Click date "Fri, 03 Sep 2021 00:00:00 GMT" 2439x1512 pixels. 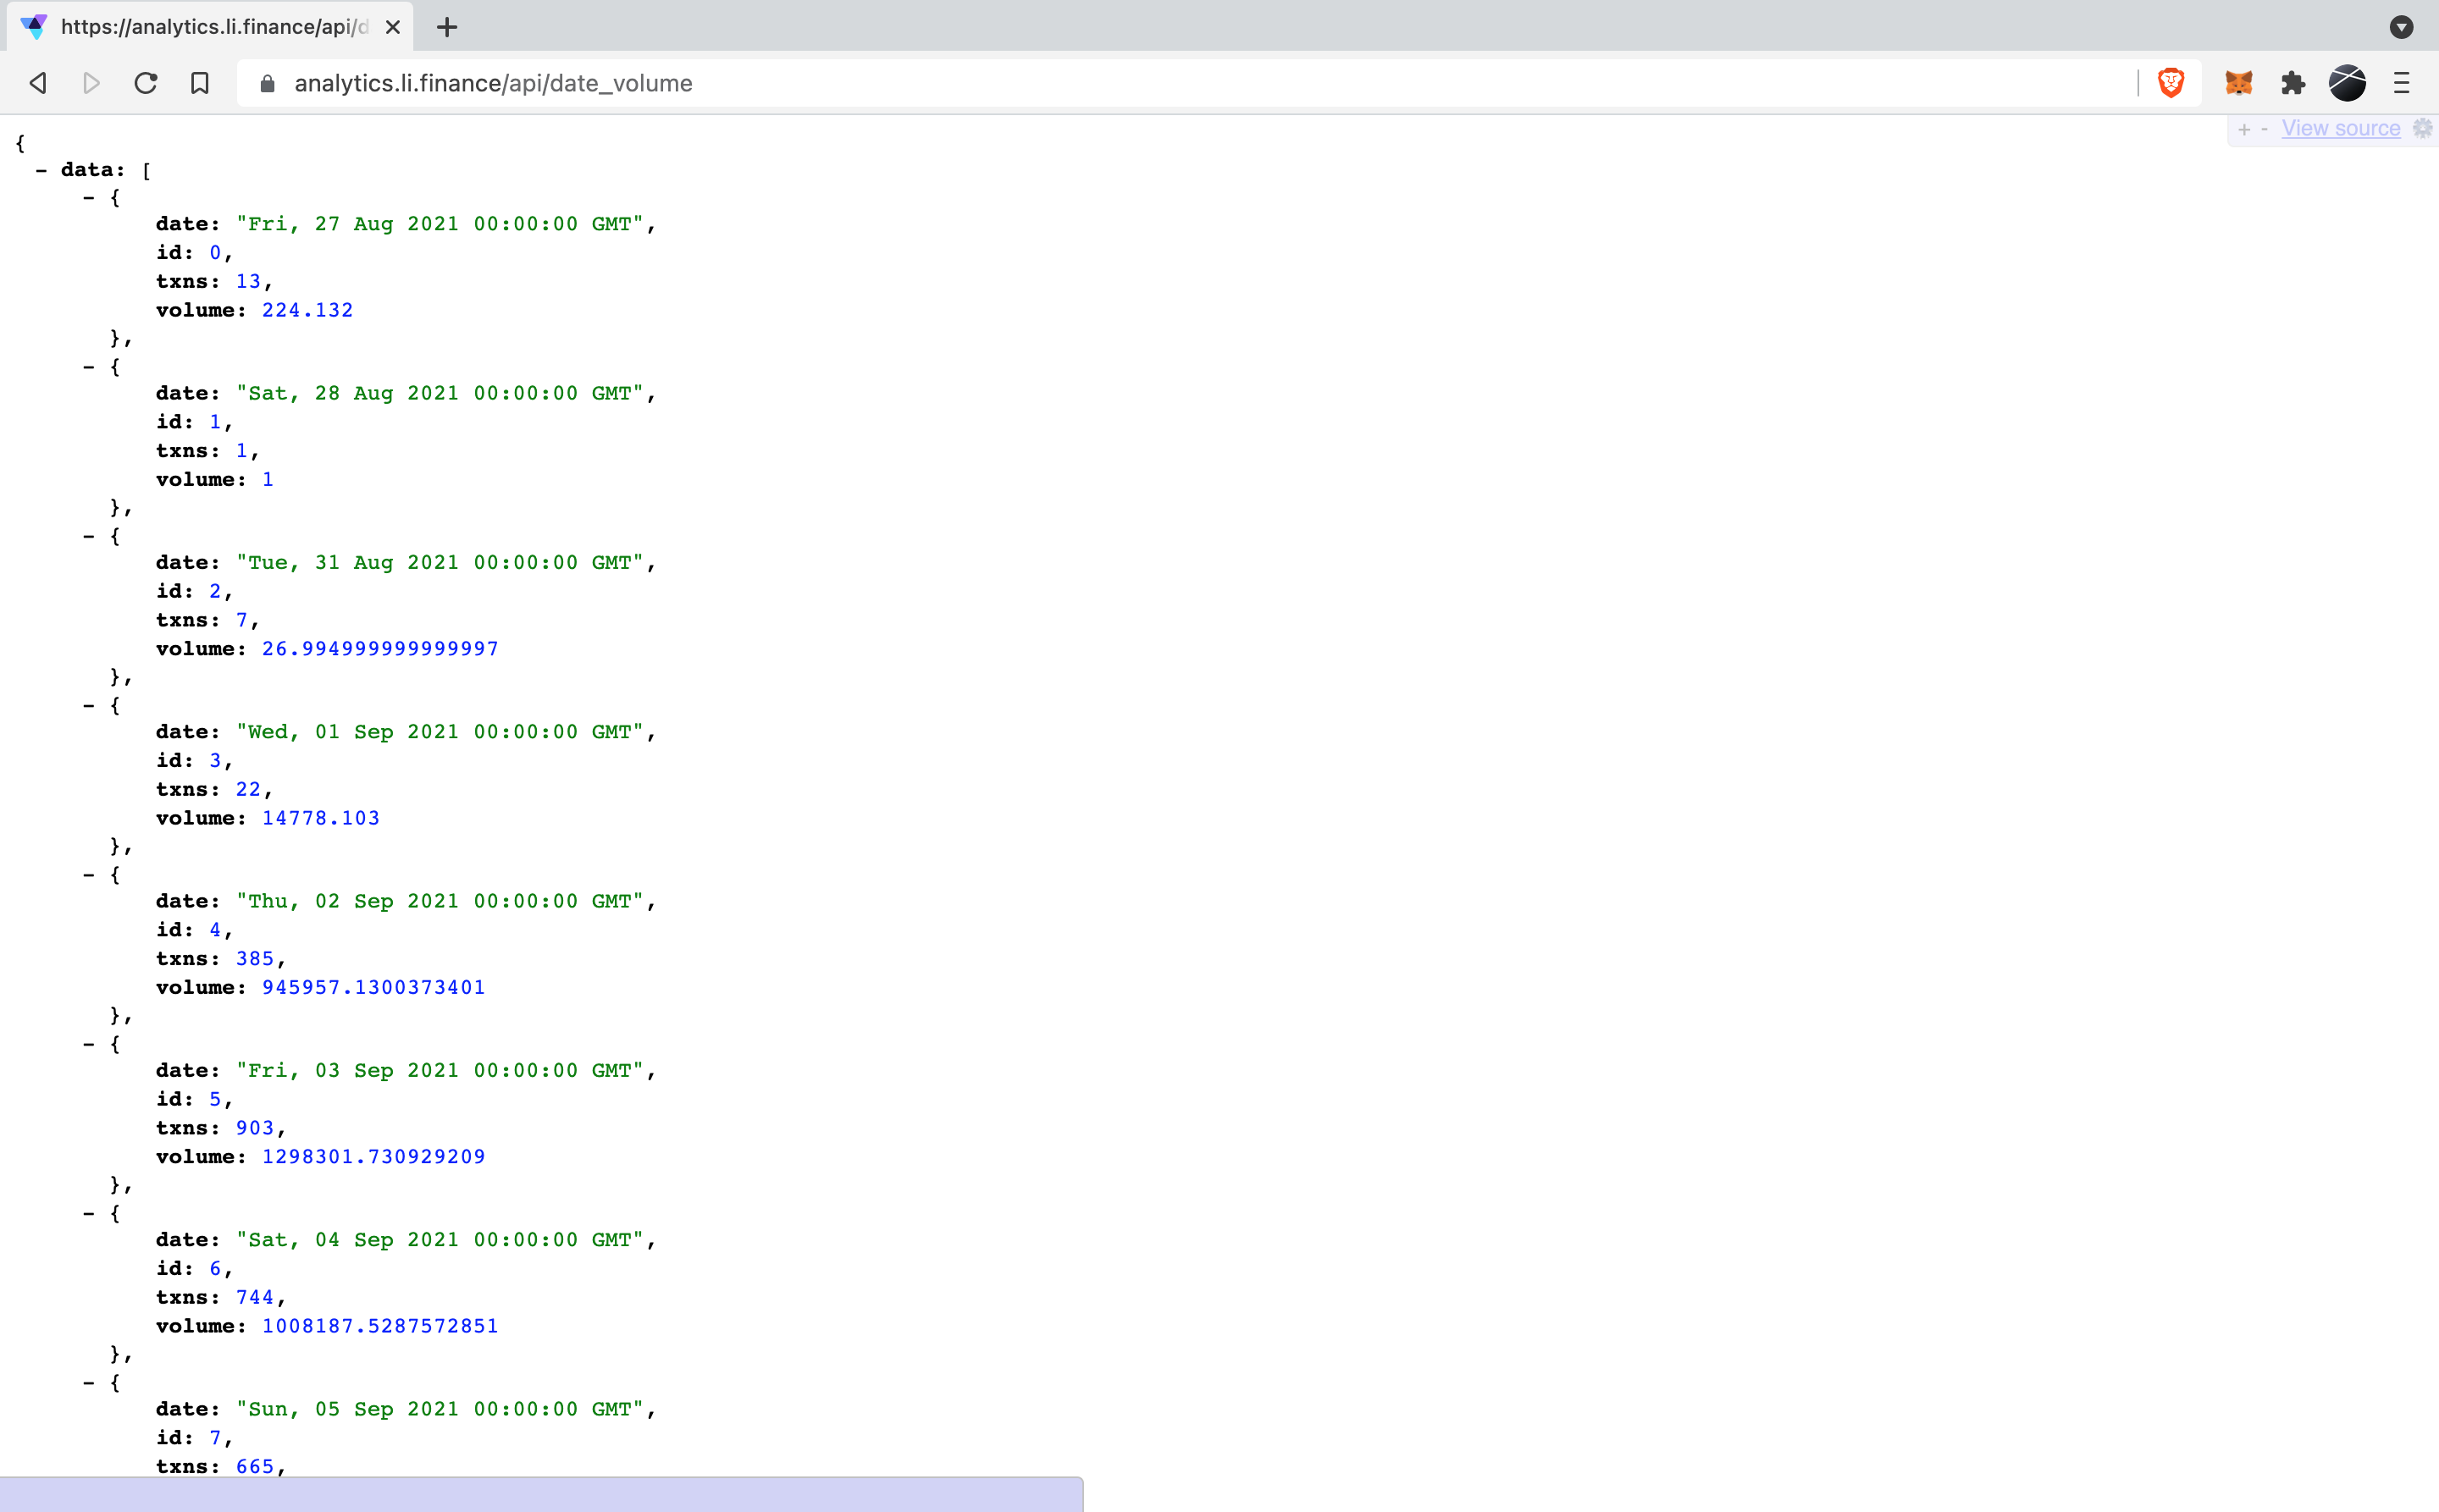(440, 1070)
